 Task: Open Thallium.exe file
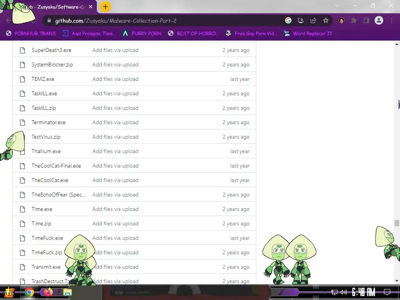pyautogui.click(x=46, y=152)
